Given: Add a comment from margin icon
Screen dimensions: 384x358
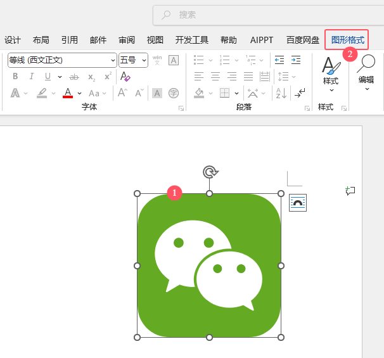Looking at the screenshot, I should [x=350, y=191].
